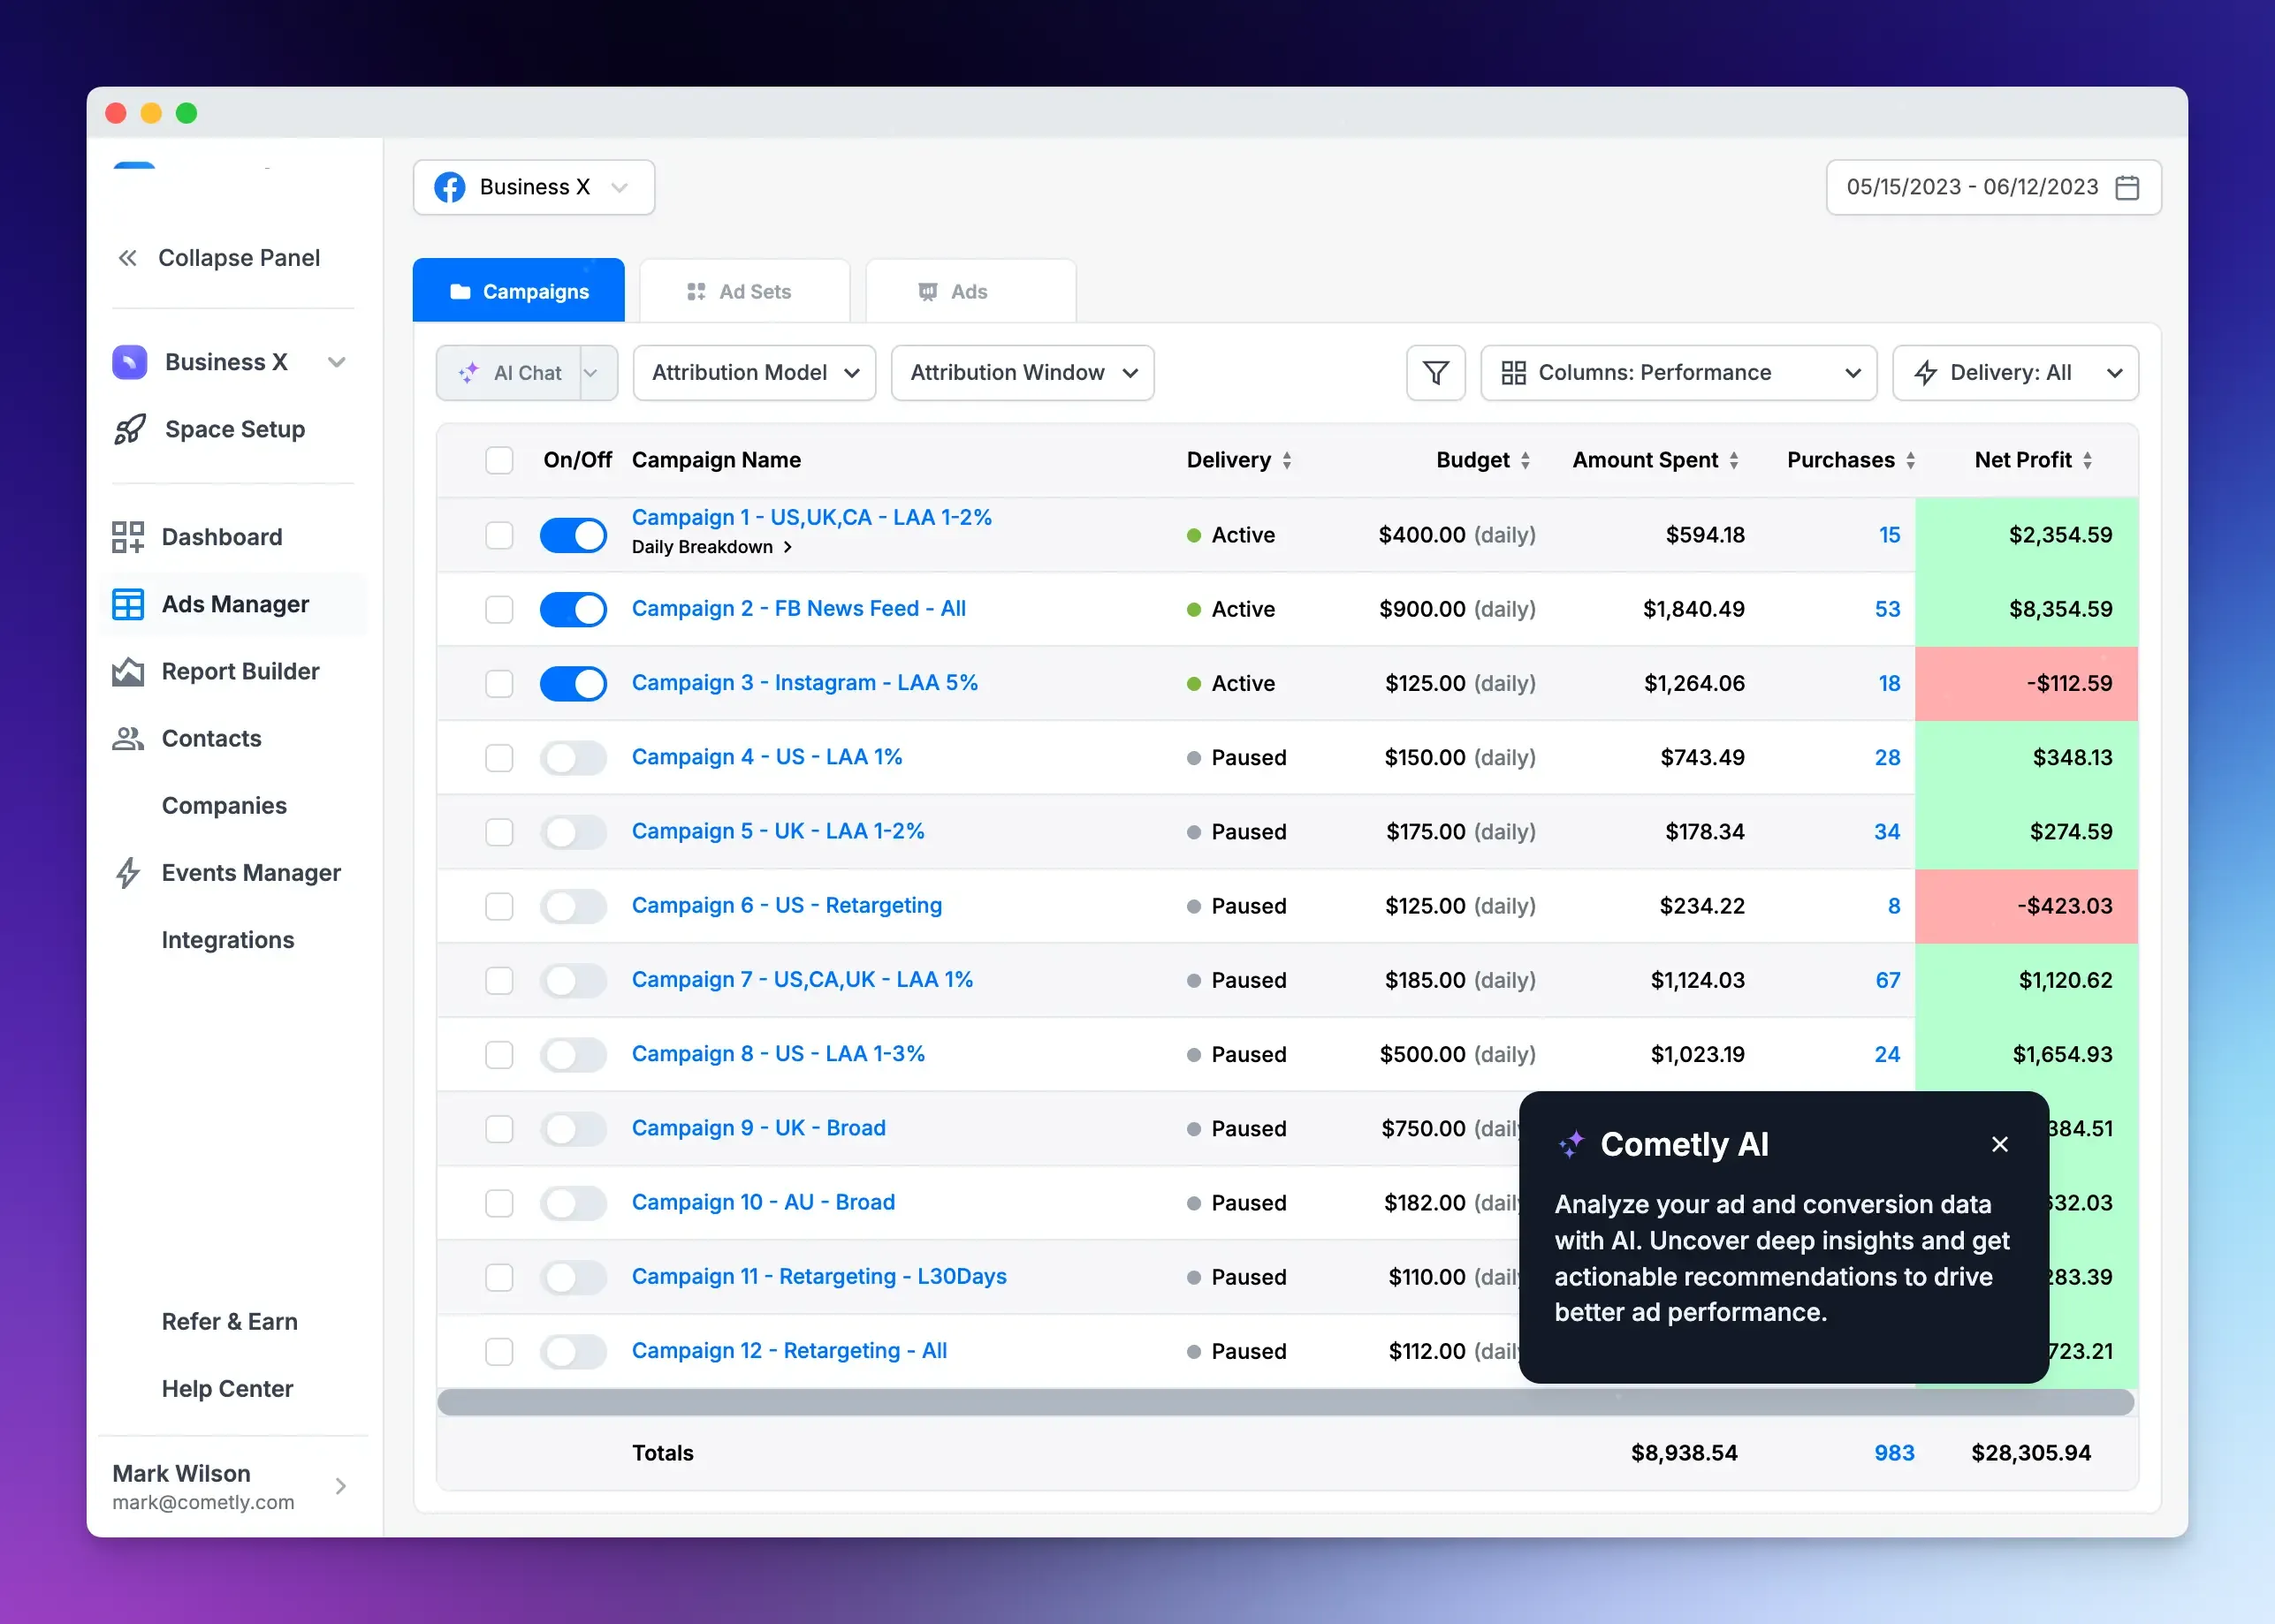The height and width of the screenshot is (1624, 2275).
Task: Turn off the Campaign 2 toggle
Action: point(573,609)
